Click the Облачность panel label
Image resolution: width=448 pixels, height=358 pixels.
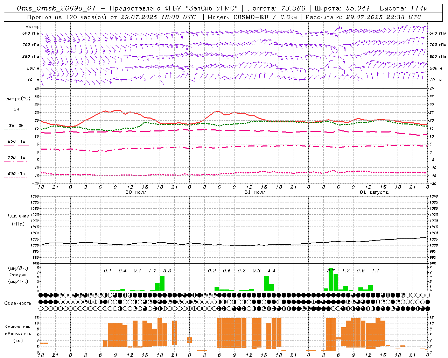tap(18, 303)
